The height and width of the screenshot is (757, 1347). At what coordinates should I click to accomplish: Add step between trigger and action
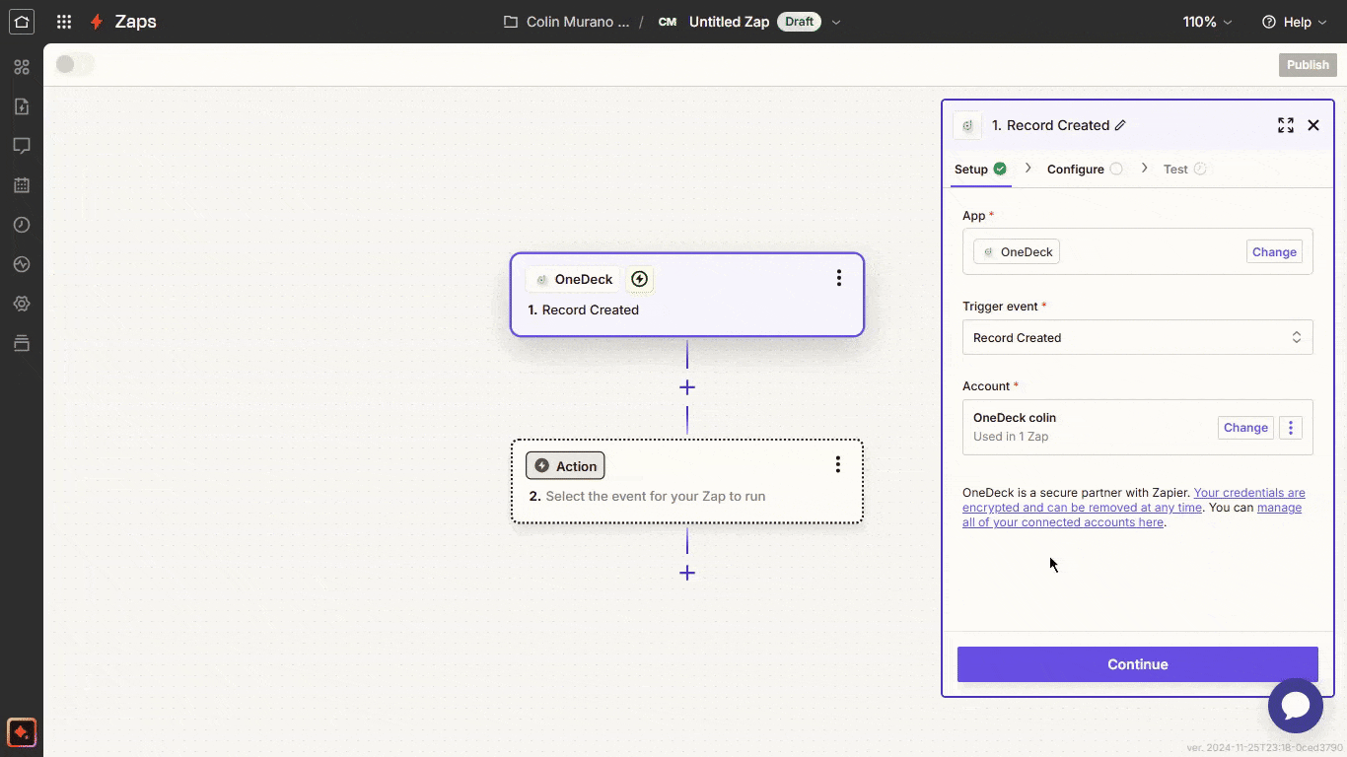coord(687,387)
